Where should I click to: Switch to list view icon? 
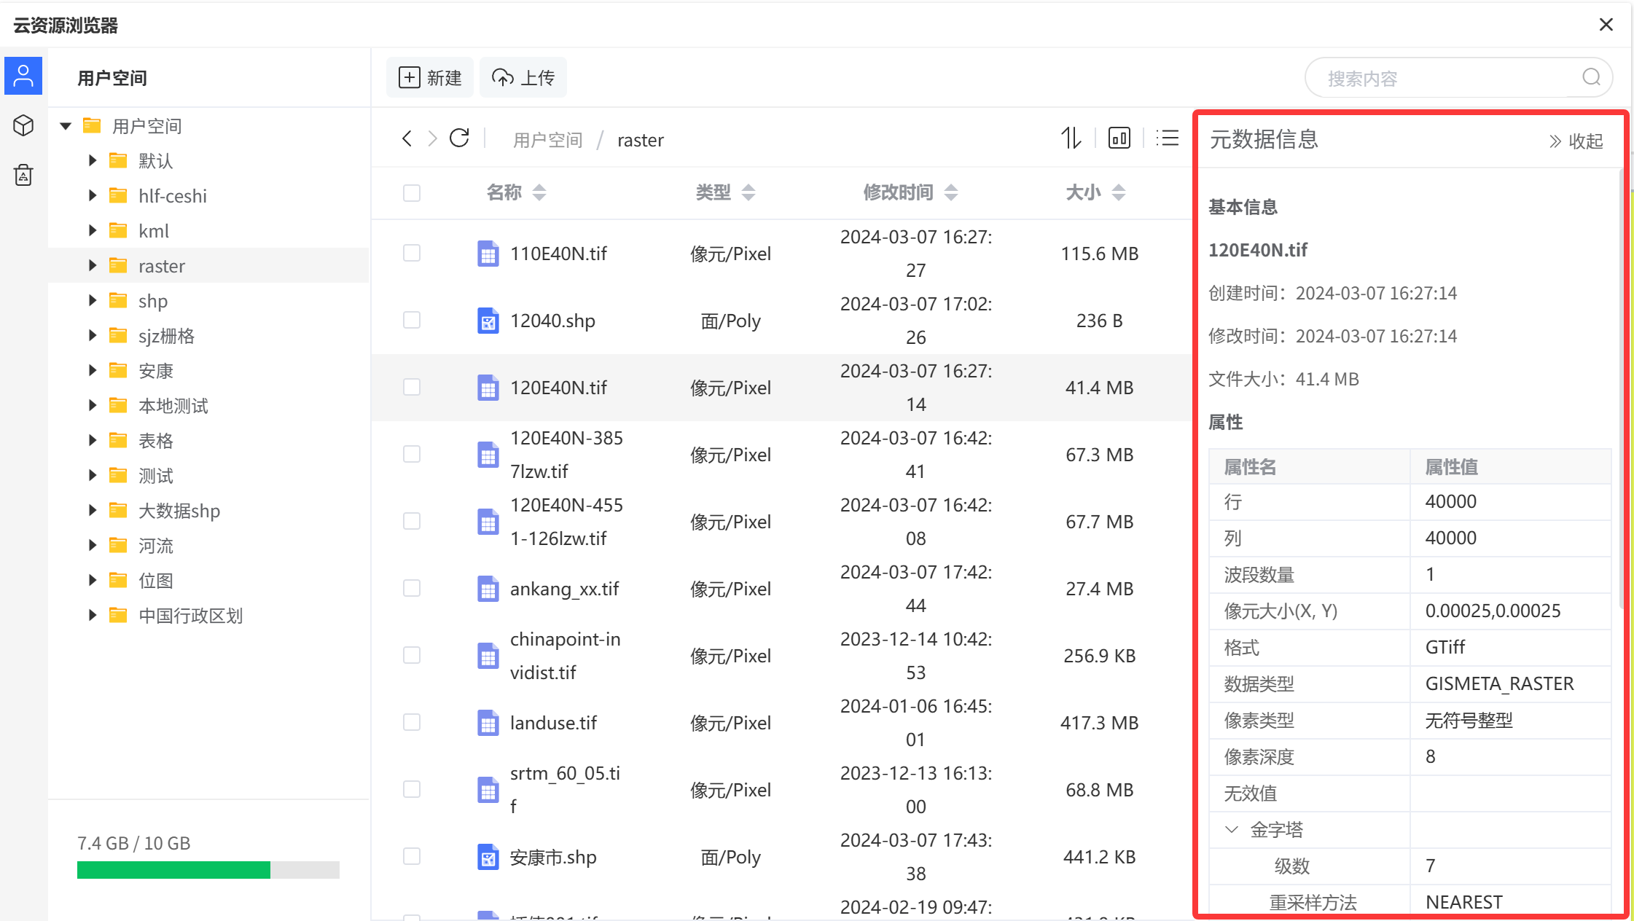1167,138
